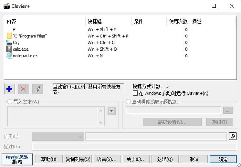This screenshot has width=241, height=167.
Task: Click the crosshair window-target icon
Action: coord(233,136)
